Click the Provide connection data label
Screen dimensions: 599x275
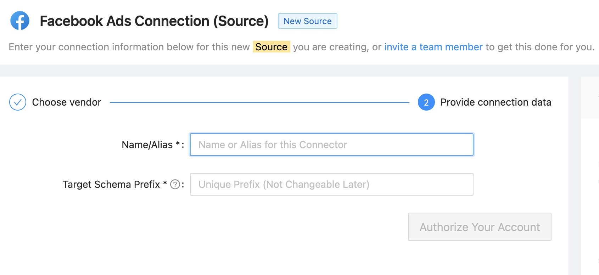tap(496, 102)
